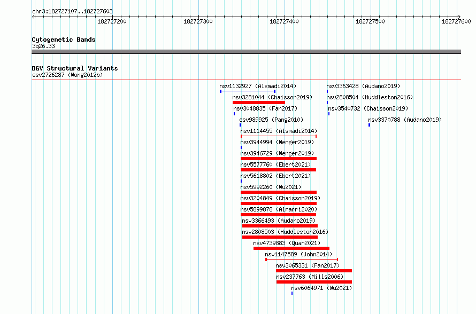Click nsv3540732 (Chaisson2019) label
476x314 pixels.
[x=368, y=108]
